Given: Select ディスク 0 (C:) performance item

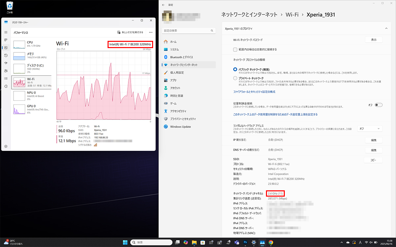Looking at the screenshot, I should 32,68.
